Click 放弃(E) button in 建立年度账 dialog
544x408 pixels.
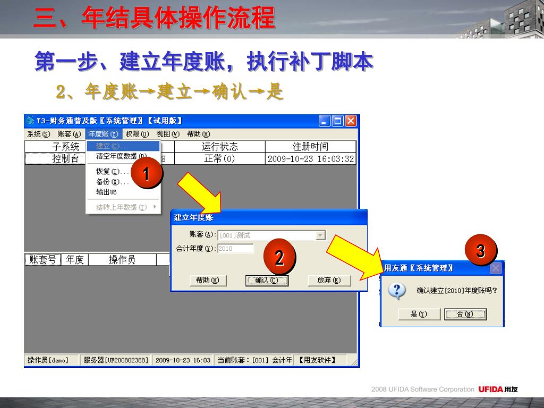tap(329, 280)
